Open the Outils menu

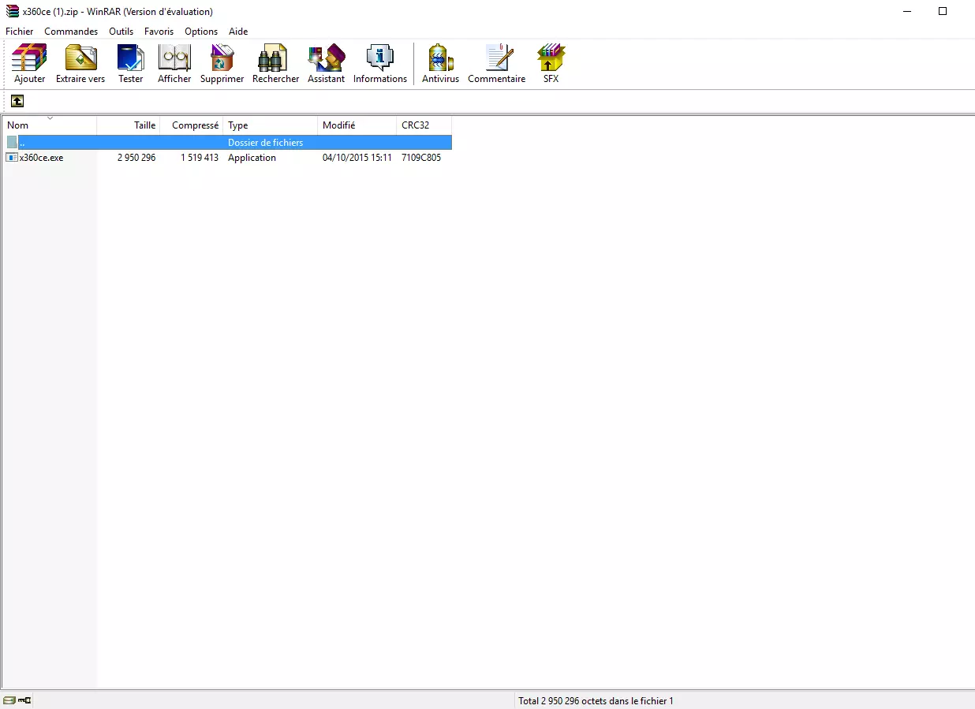pyautogui.click(x=121, y=32)
